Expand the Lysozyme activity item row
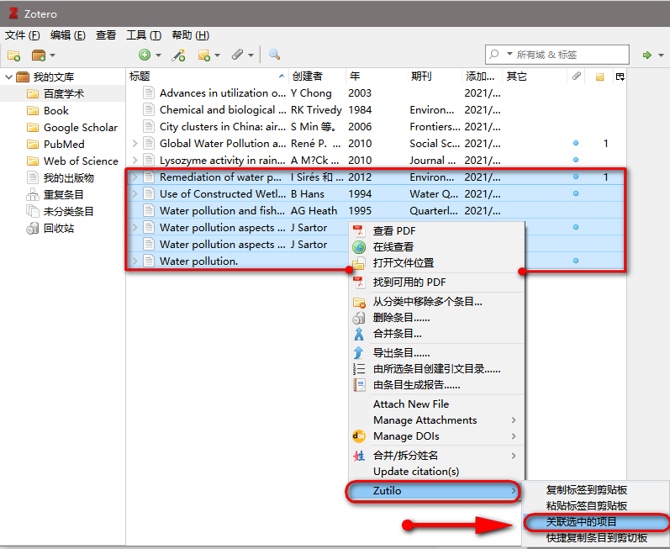Viewport: 670px width, 549px height. (135, 161)
